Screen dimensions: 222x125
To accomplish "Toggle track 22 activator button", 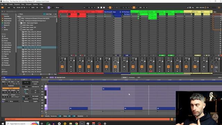I will coord(80,67).
